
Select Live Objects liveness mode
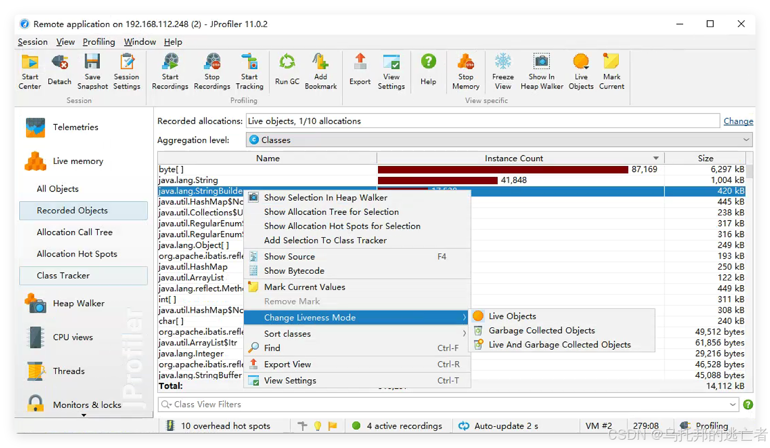coord(563,316)
